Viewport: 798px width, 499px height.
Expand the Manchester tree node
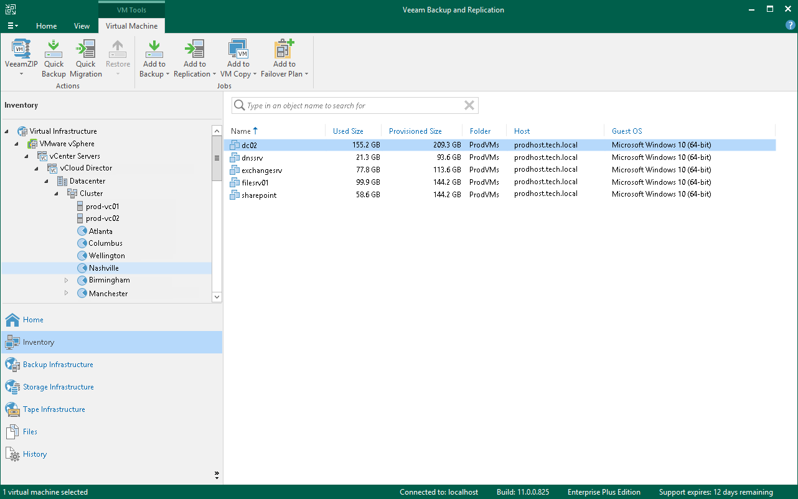pos(67,293)
